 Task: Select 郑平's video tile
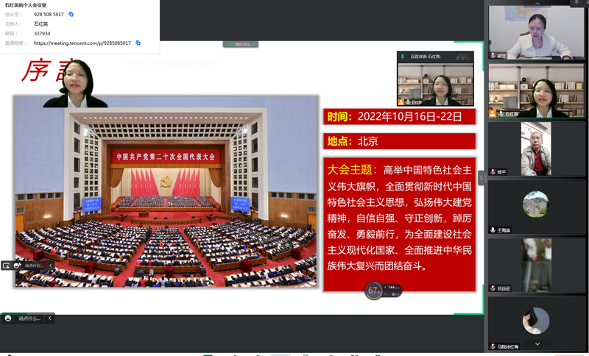[x=535, y=149]
